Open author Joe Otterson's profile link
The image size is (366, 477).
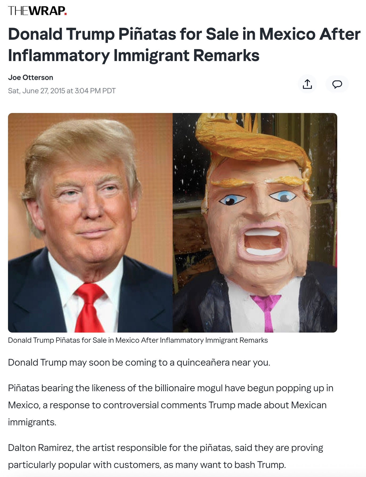31,78
